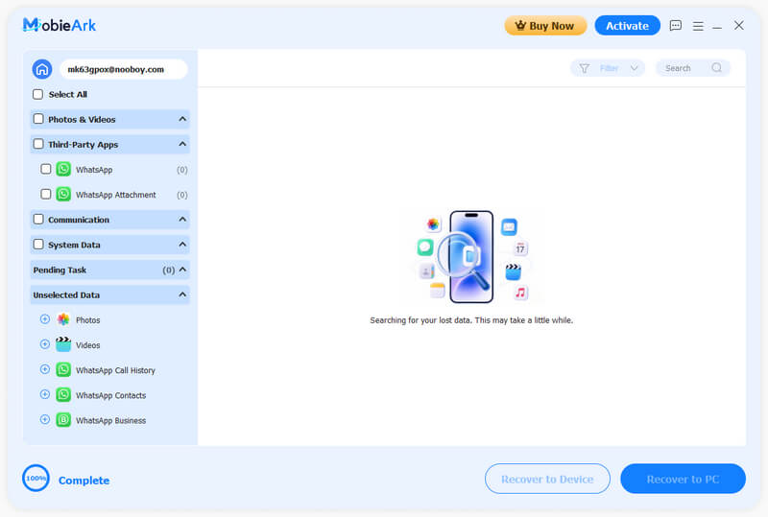The image size is (768, 517).
Task: Add WhatsApp Business with plus icon
Action: [44, 419]
